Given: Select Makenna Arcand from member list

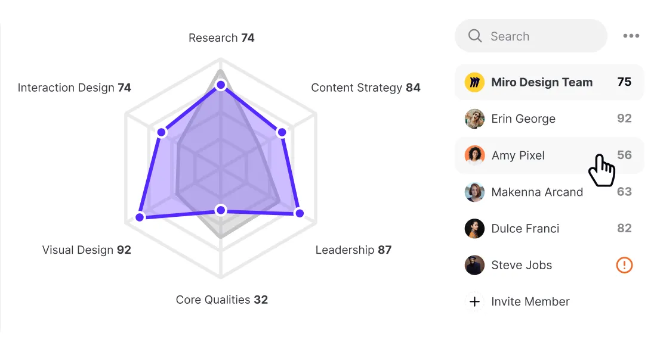Looking at the screenshot, I should pyautogui.click(x=537, y=192).
